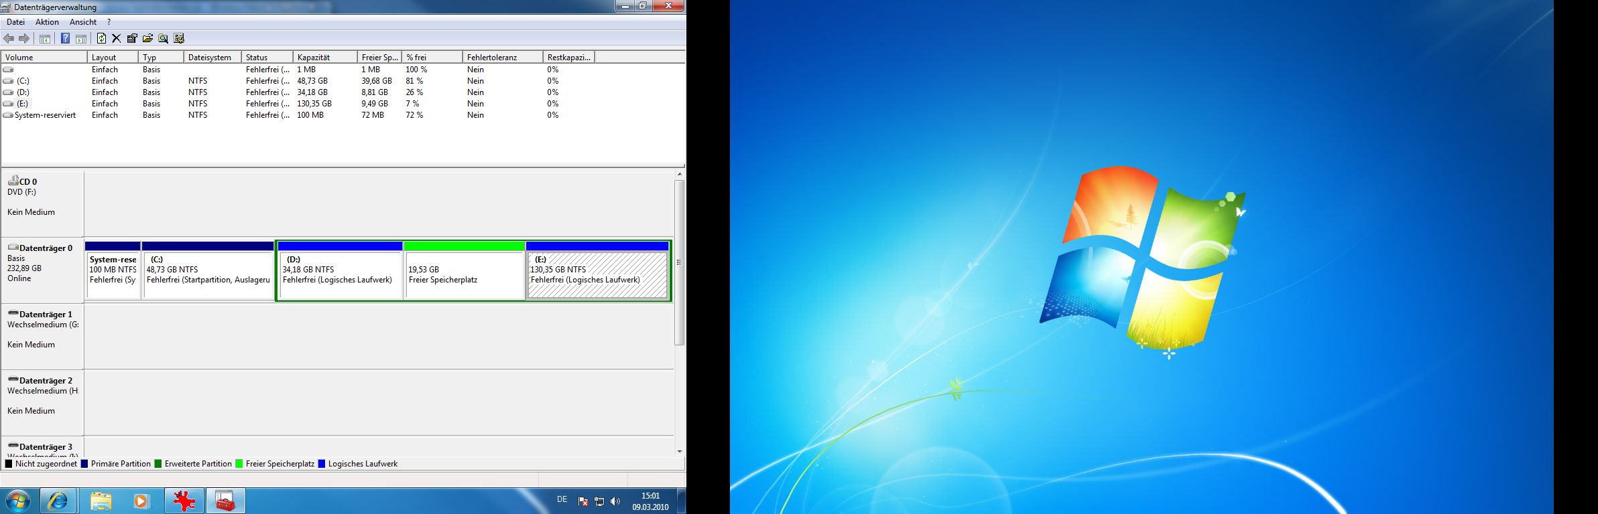This screenshot has height=514, width=1598.
Task: Select the (E:) 130,35 GB partition block
Action: pyautogui.click(x=597, y=270)
